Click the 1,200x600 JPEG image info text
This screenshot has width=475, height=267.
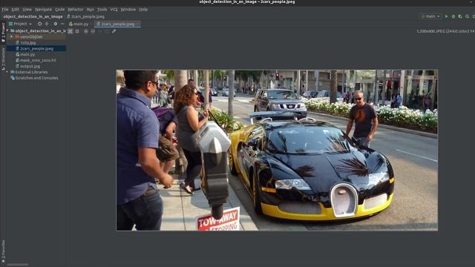pos(445,31)
